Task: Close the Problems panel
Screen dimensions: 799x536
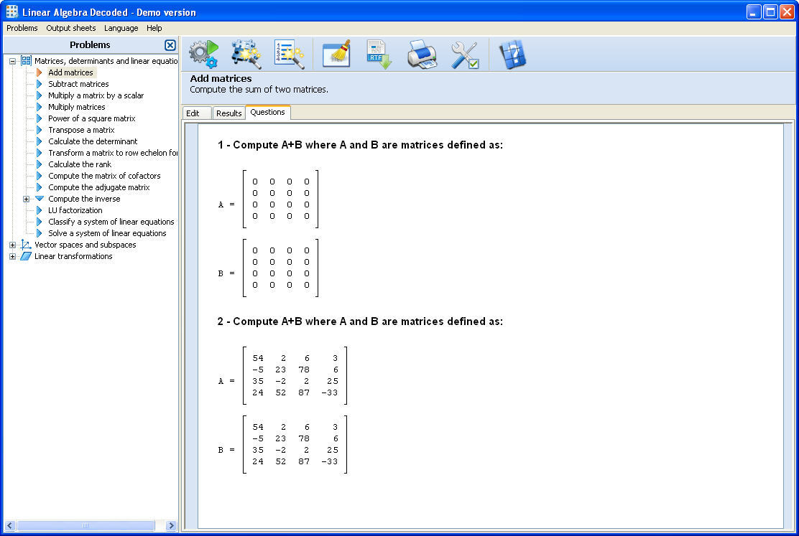Action: pos(170,44)
